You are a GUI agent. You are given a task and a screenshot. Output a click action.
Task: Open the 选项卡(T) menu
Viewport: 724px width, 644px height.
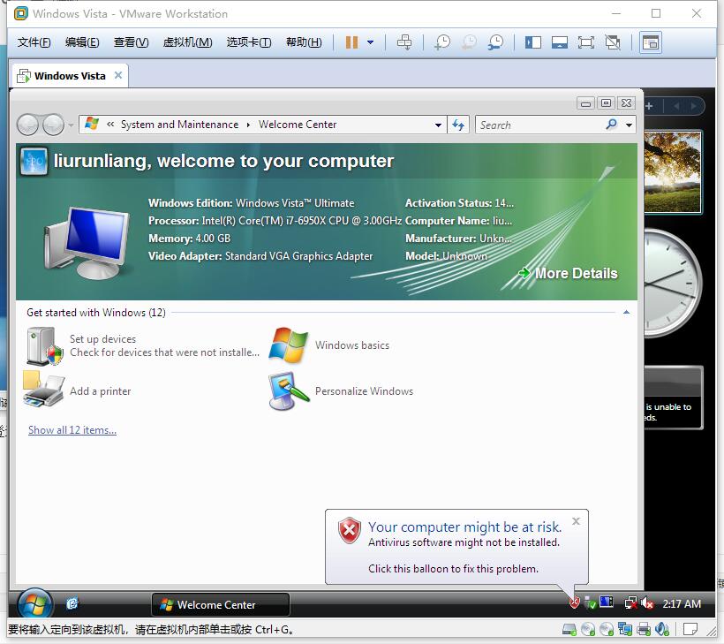coord(249,42)
